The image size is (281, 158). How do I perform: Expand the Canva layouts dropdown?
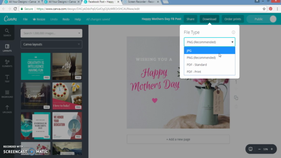(x=51, y=44)
